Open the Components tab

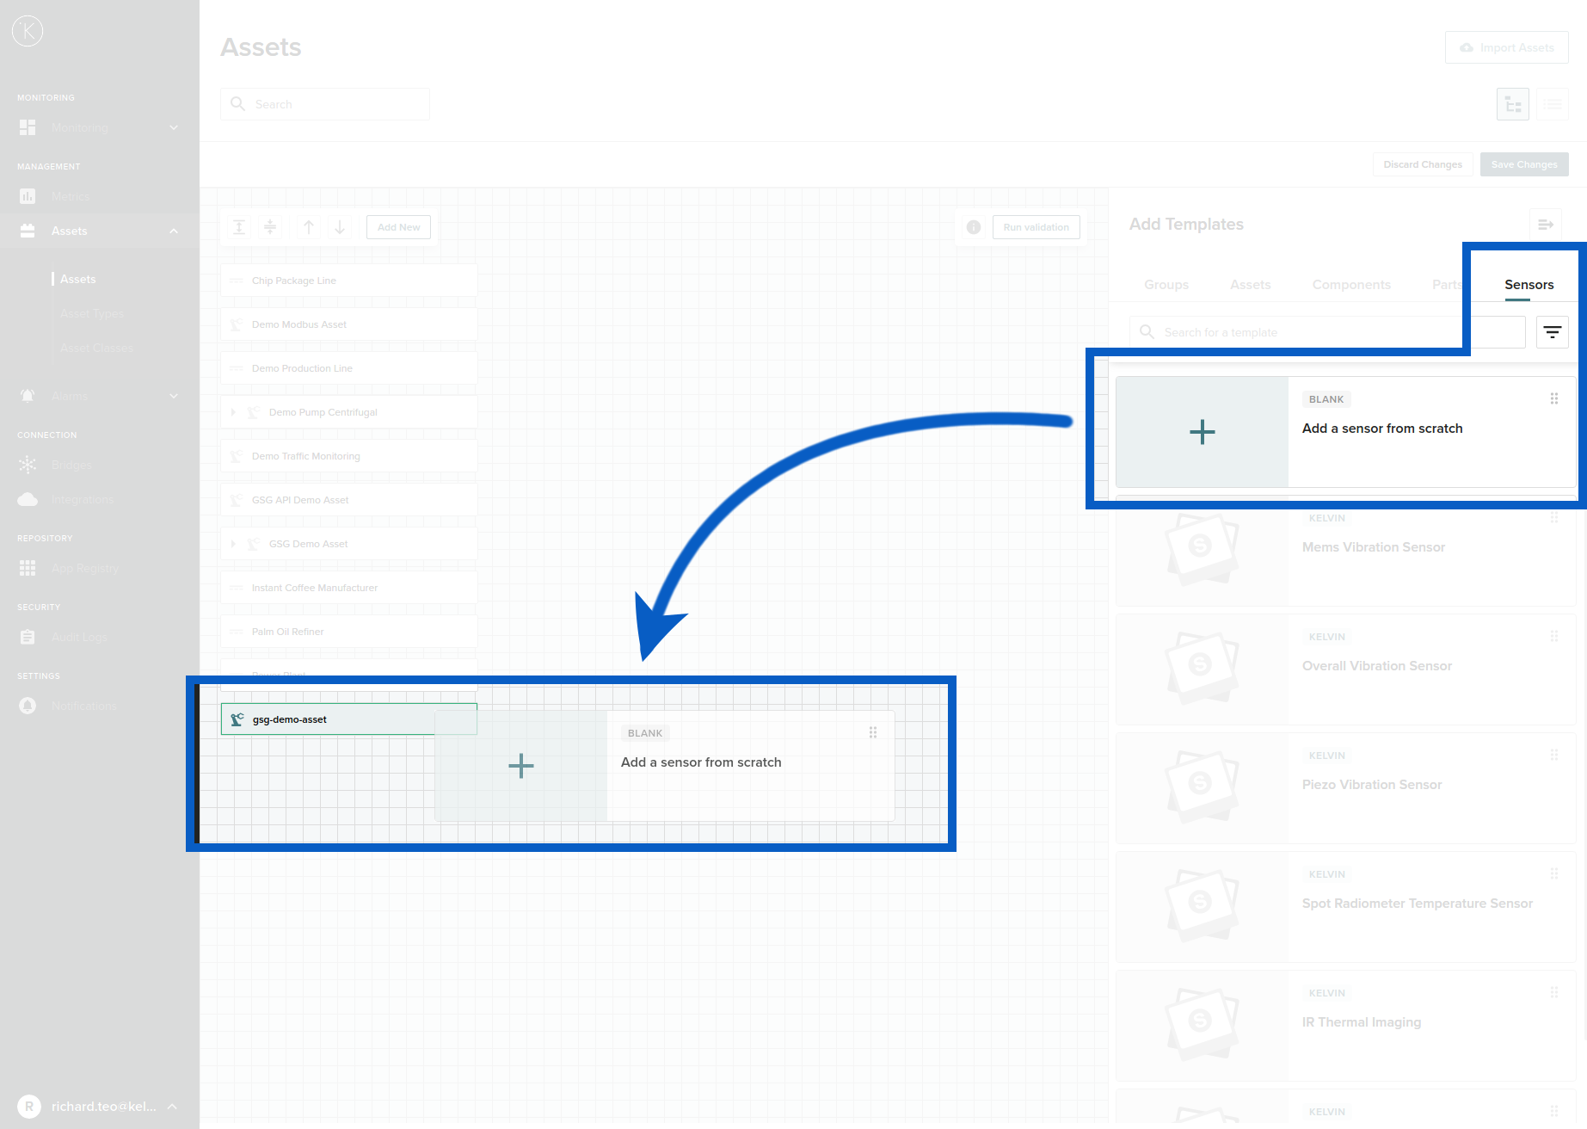[1351, 284]
